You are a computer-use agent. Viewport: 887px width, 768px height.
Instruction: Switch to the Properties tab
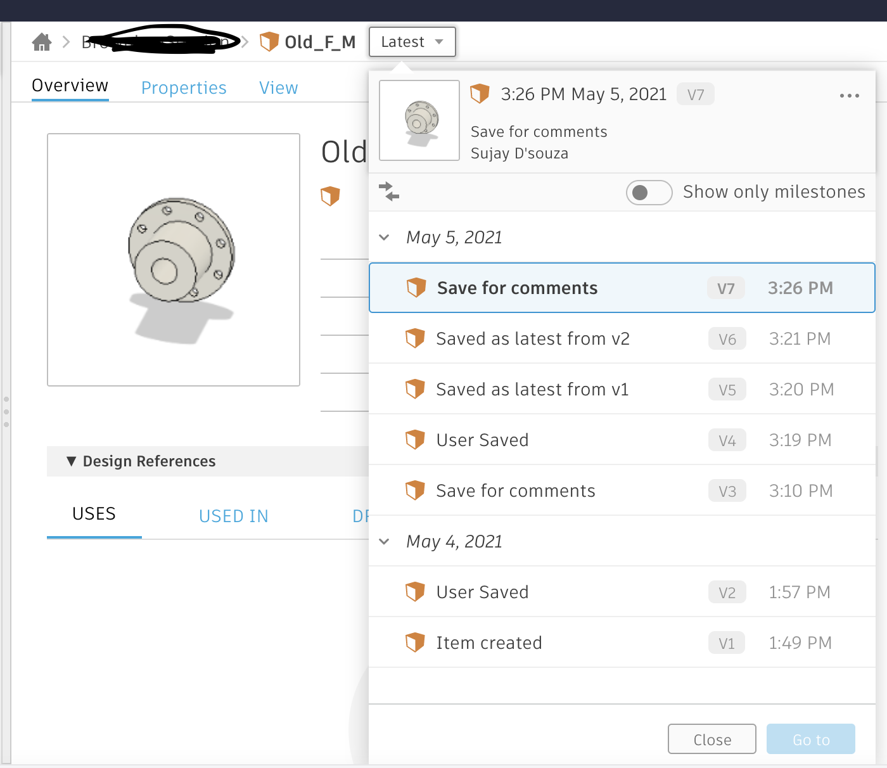[x=184, y=87]
